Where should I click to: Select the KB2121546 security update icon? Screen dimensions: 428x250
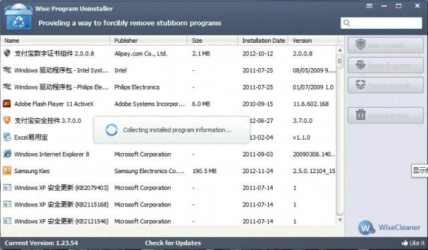click(7, 221)
